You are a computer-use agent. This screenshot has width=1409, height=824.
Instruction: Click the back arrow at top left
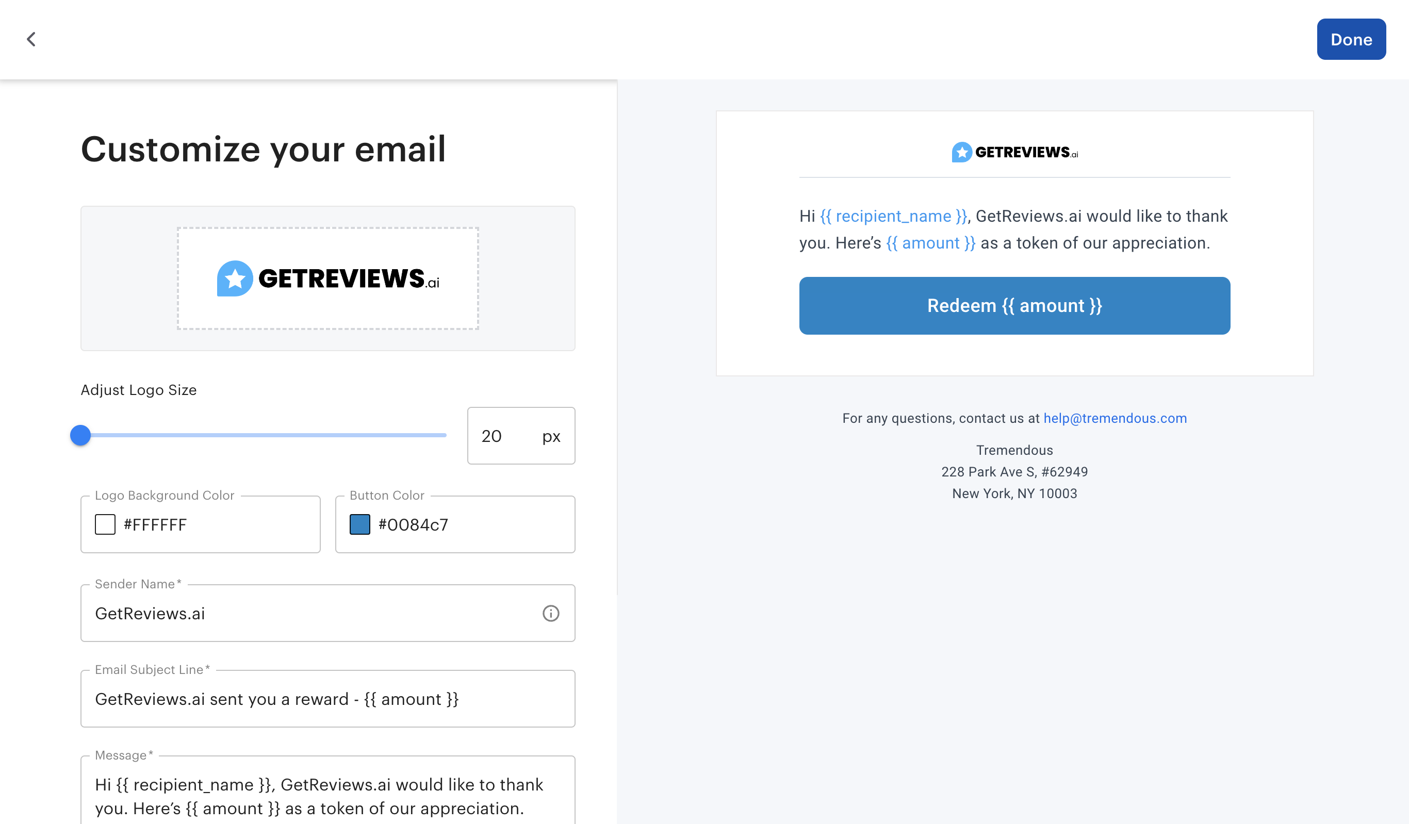click(x=32, y=39)
